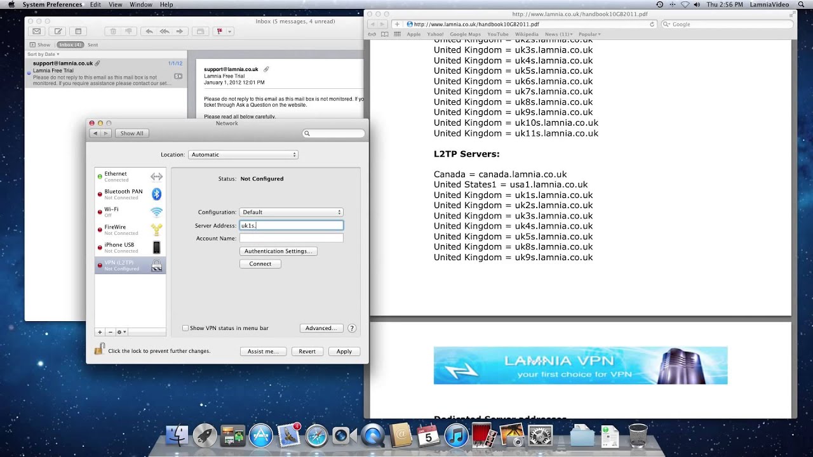Click the forward arrow in Mail toolbar
Screen dimensions: 813x457
coord(180,31)
